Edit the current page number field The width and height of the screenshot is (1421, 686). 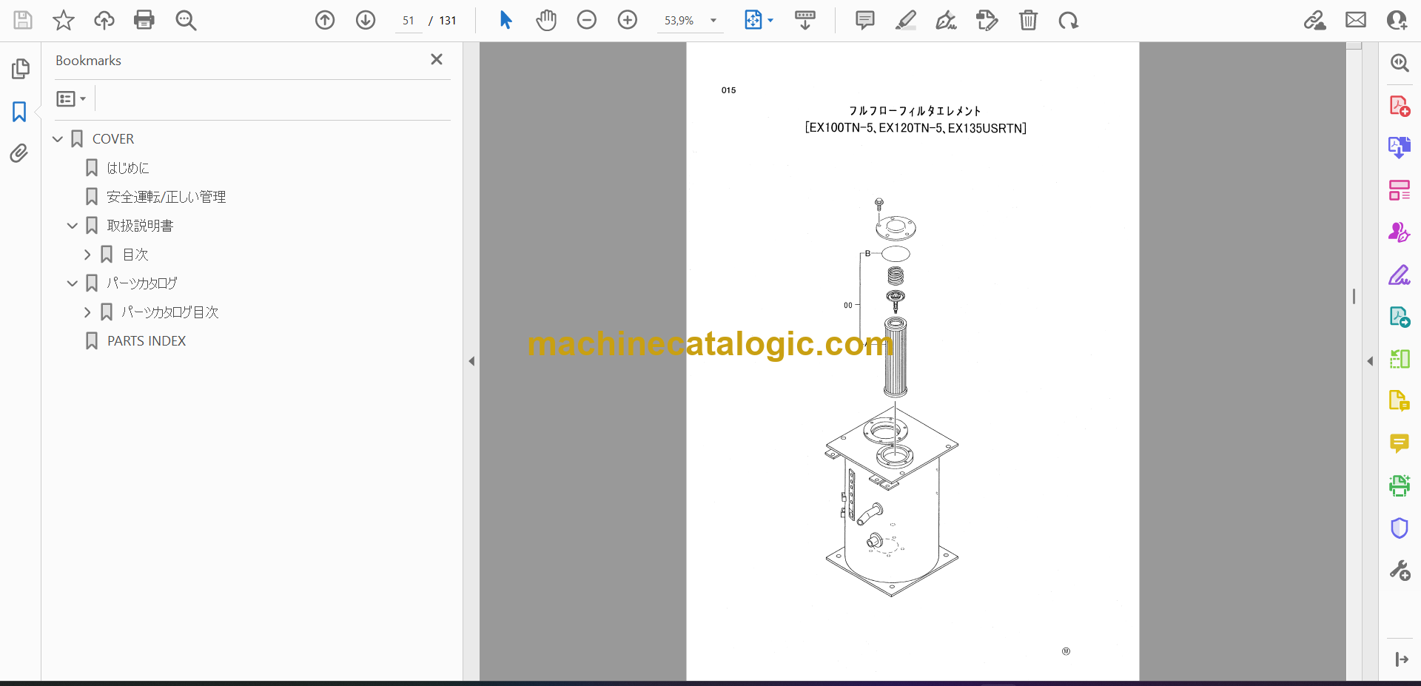point(409,21)
